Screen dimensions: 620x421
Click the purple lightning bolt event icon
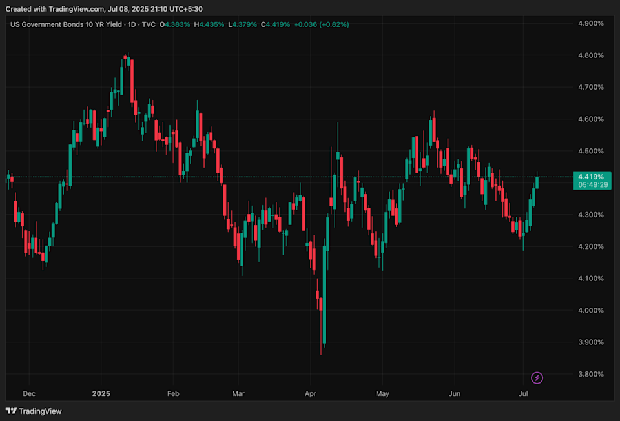pyautogui.click(x=537, y=378)
